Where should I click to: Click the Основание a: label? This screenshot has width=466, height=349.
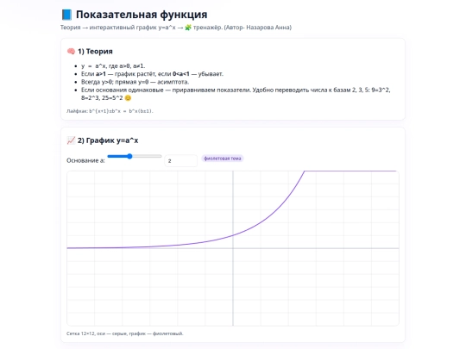(x=85, y=160)
